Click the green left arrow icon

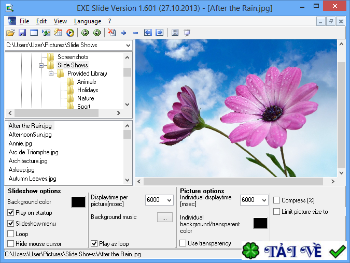click(x=85, y=33)
